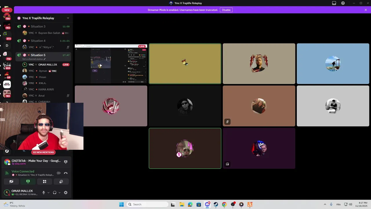Open User Settings gear
371x209 pixels.
[x=66, y=192]
